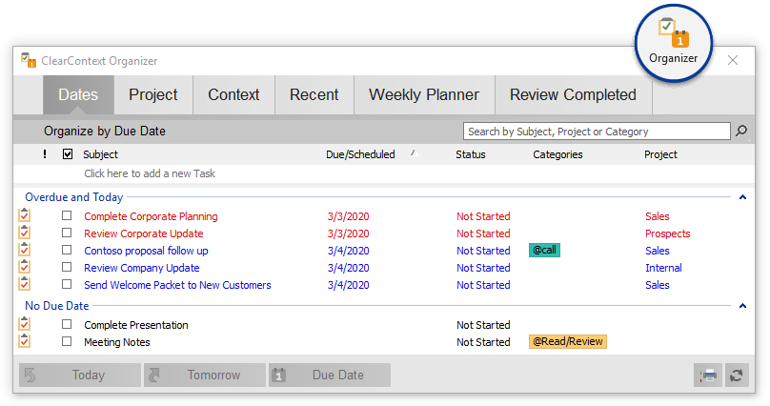Switch to the Recent tab

point(314,94)
